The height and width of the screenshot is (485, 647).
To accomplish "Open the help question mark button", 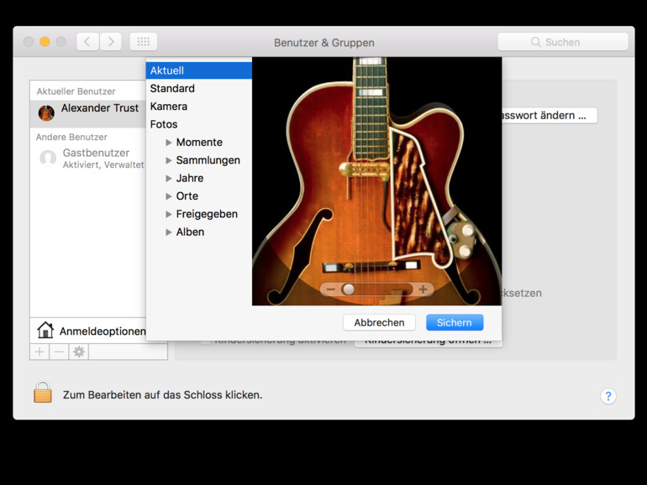I will pyautogui.click(x=608, y=396).
